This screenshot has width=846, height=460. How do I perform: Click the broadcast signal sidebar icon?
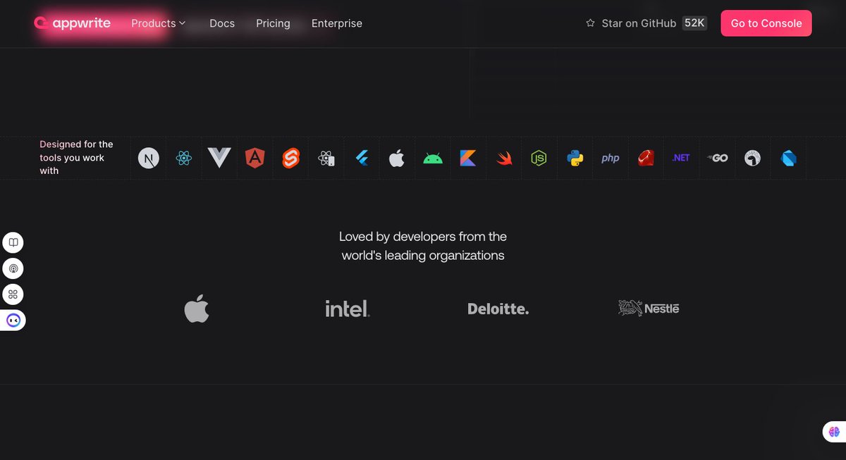13,268
